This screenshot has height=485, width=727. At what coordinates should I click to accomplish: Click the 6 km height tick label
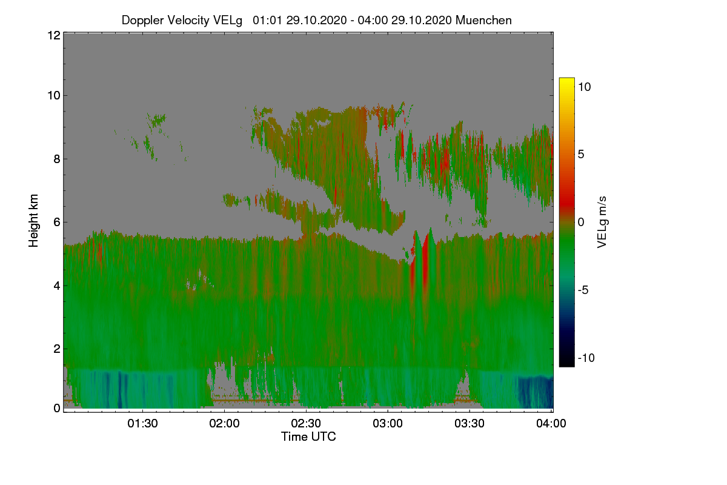point(56,222)
